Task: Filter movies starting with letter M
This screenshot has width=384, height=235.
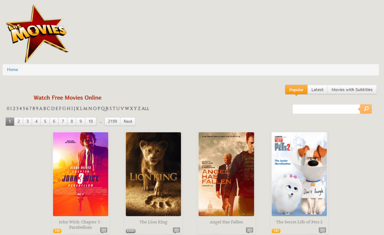Action: [85, 108]
